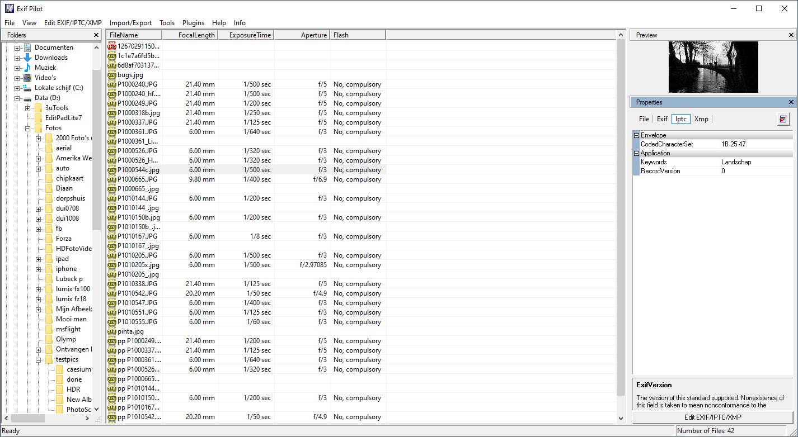Open the Import/Export menu
This screenshot has height=437, width=798.
pyautogui.click(x=130, y=23)
